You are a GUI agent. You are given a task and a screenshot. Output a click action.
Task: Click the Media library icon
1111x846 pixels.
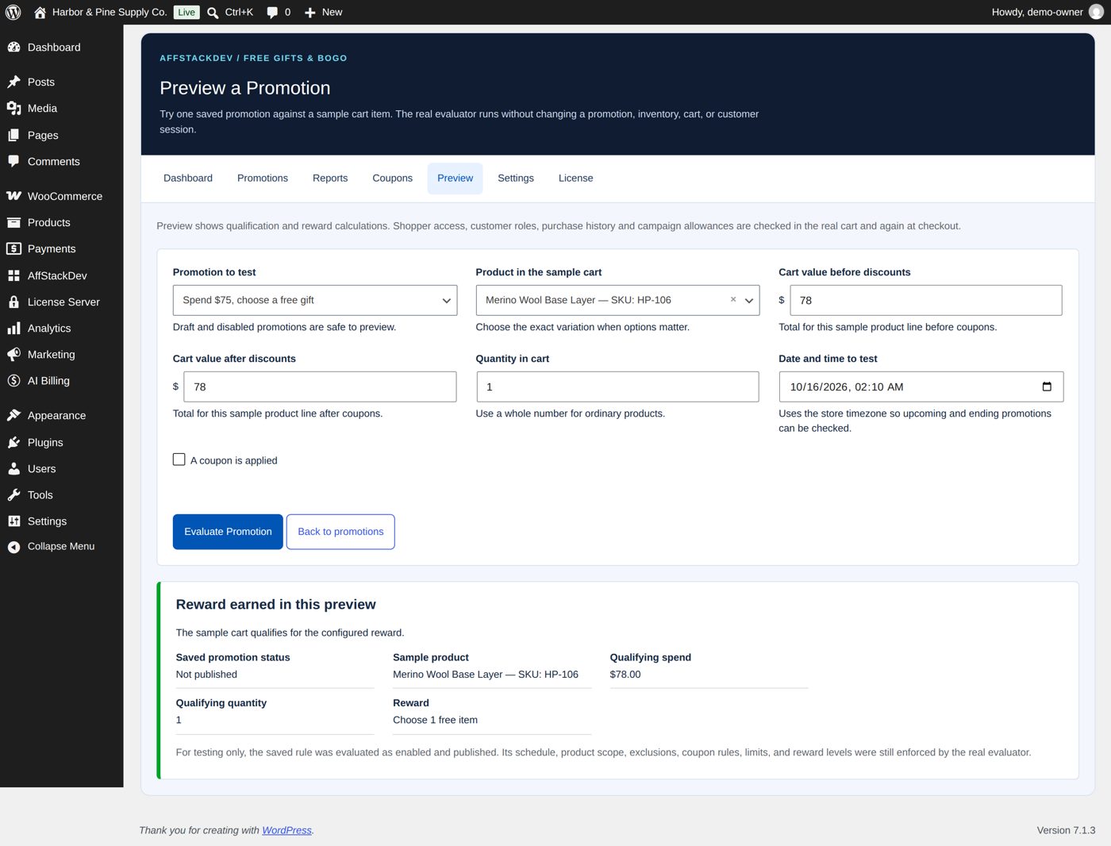point(13,108)
